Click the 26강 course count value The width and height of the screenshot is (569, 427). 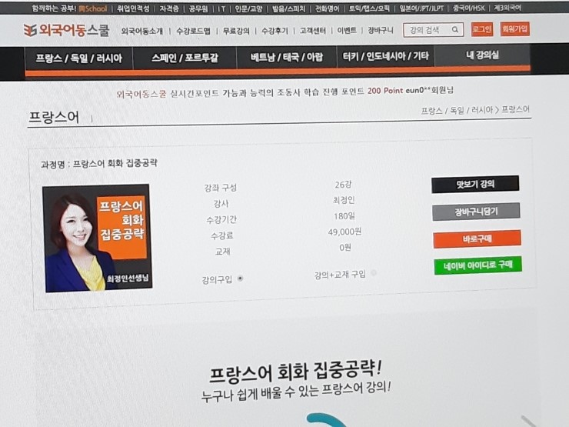(343, 185)
